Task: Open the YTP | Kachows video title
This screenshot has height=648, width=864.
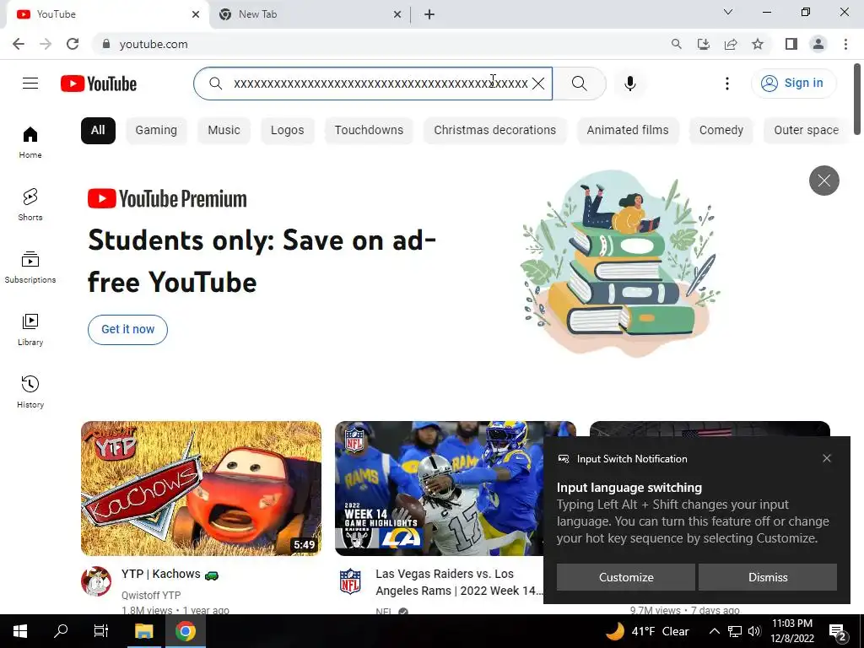Action: point(170,574)
